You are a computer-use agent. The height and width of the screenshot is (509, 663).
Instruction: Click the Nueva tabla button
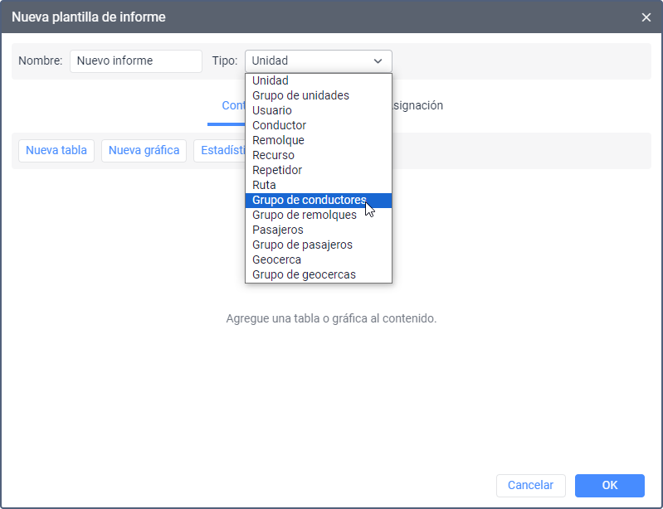tap(56, 150)
